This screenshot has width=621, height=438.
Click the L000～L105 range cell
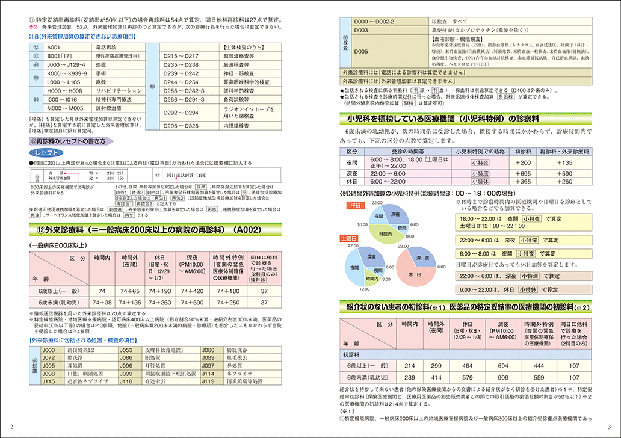click(67, 82)
